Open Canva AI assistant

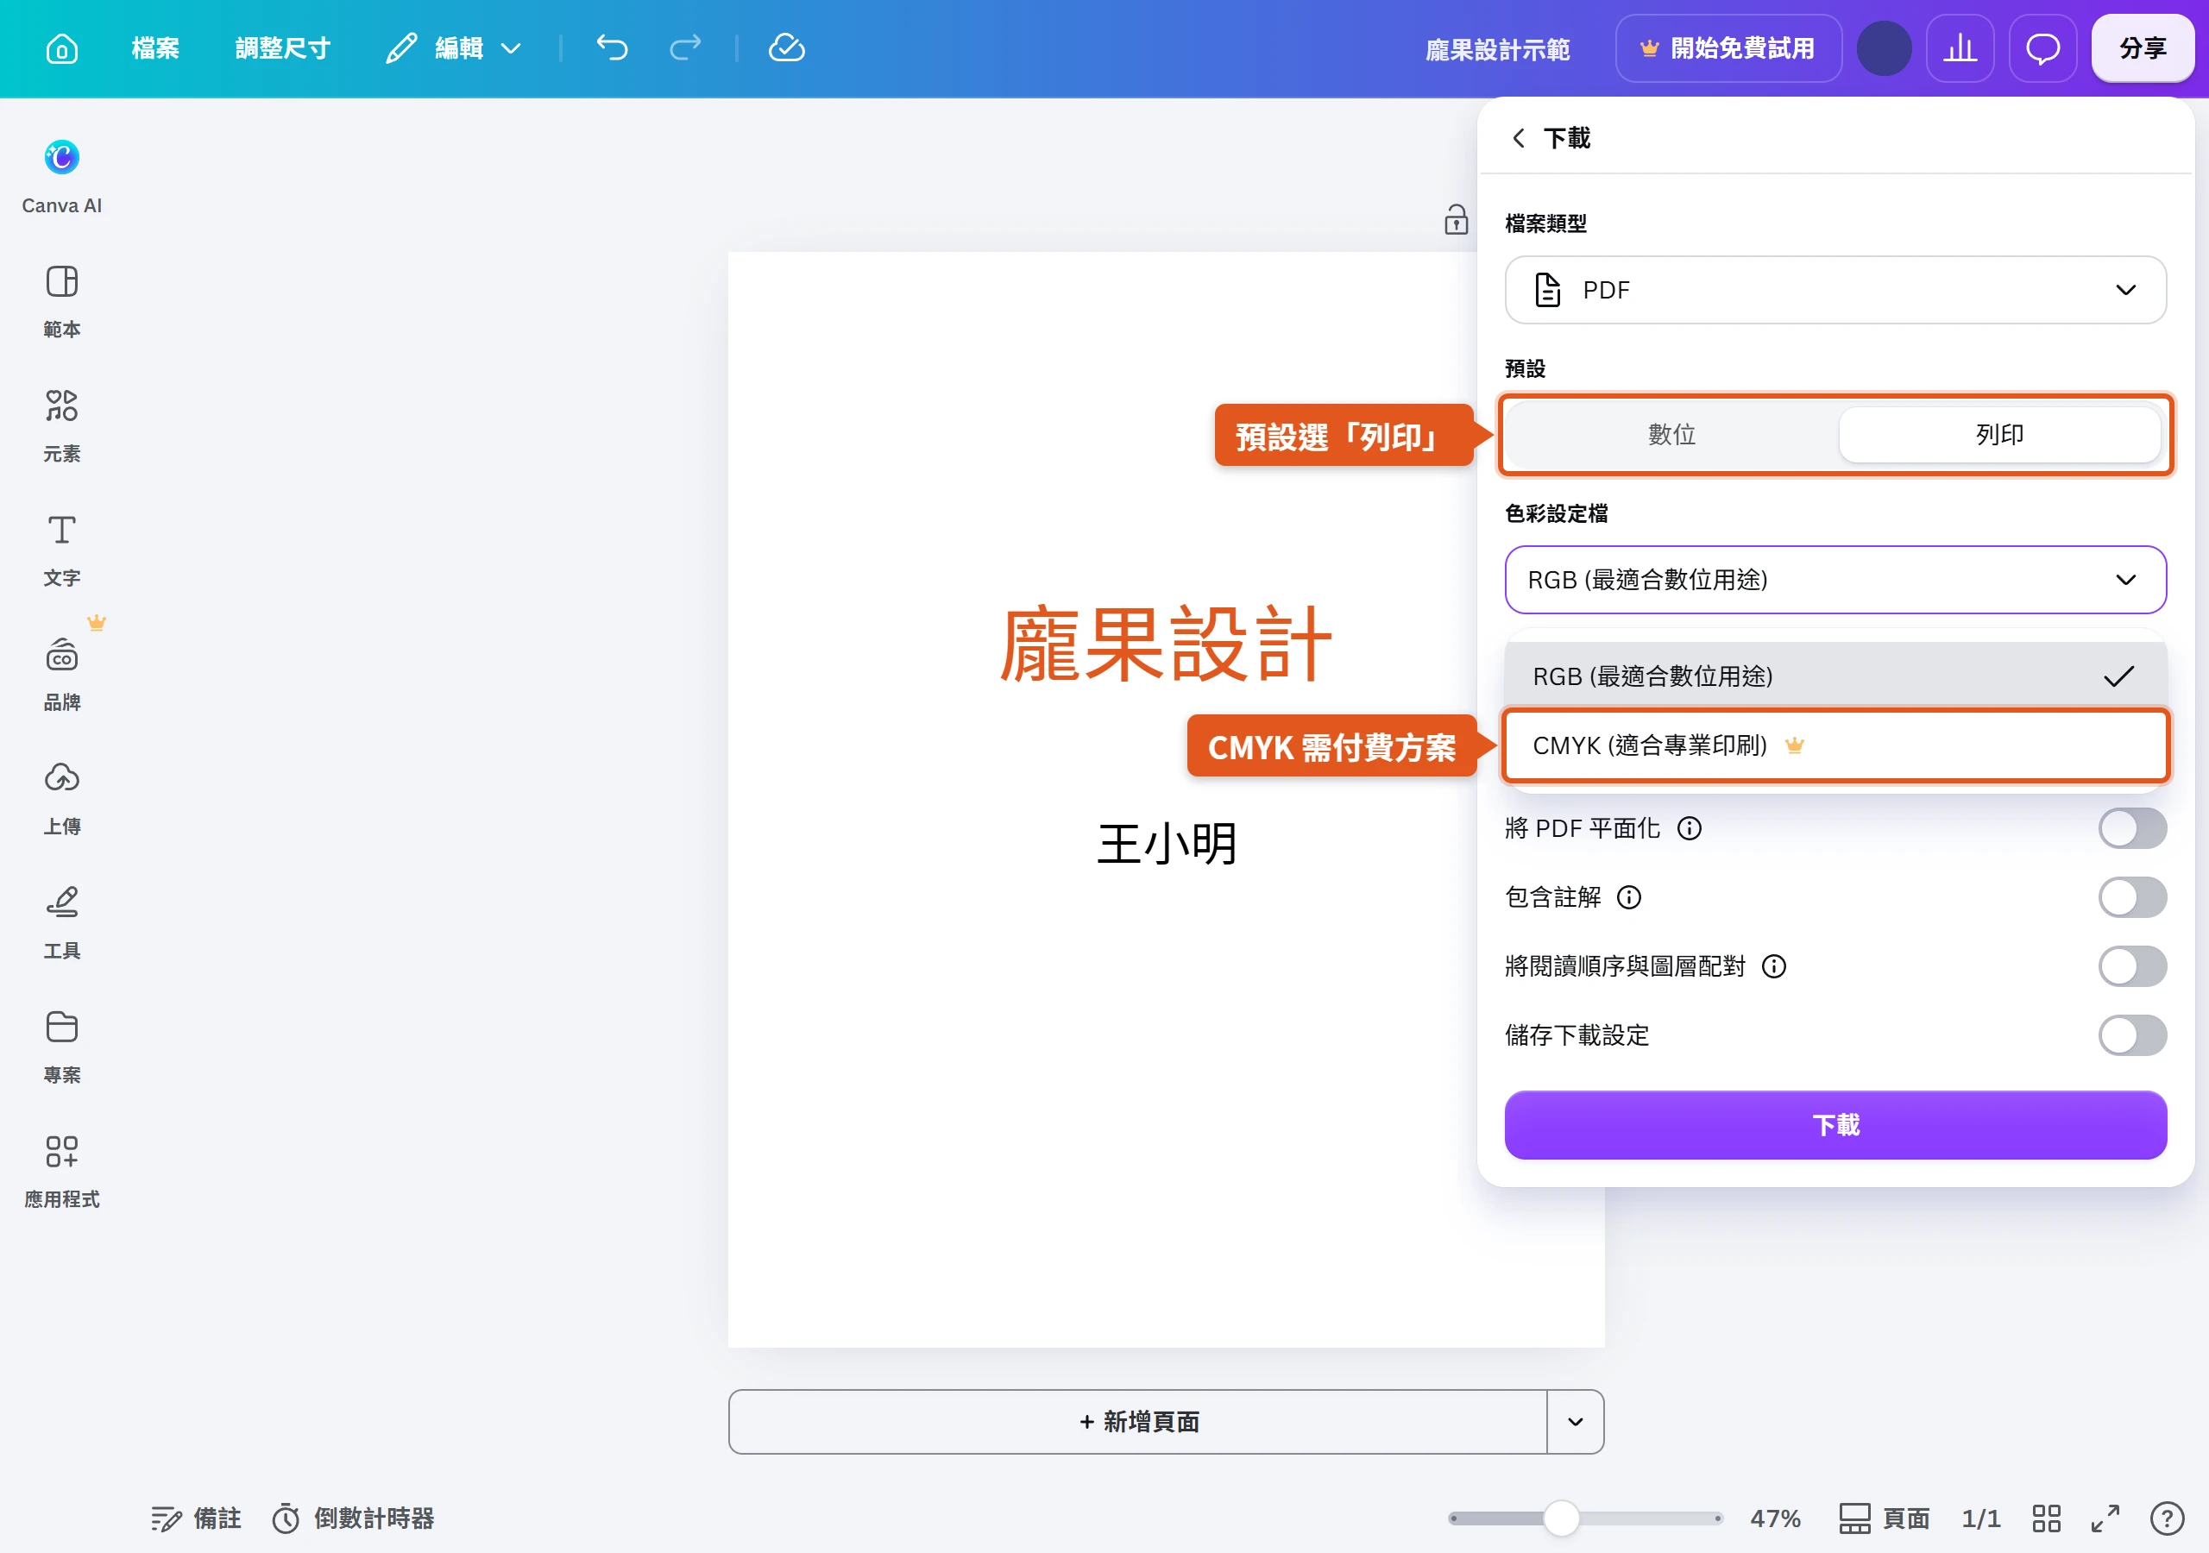(x=61, y=177)
